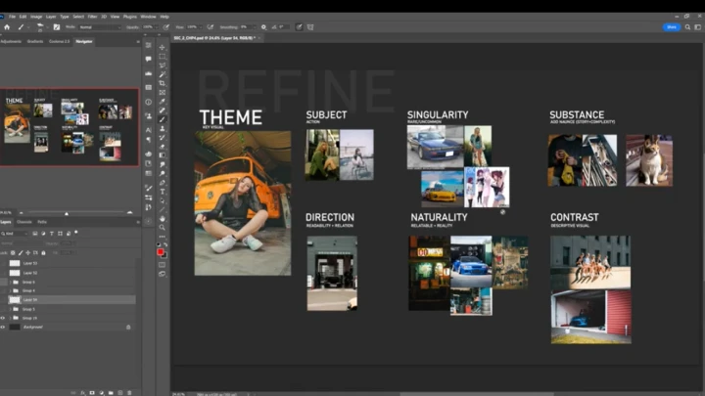Select the Eraser tool
The height and width of the screenshot is (396, 705).
coord(163,147)
